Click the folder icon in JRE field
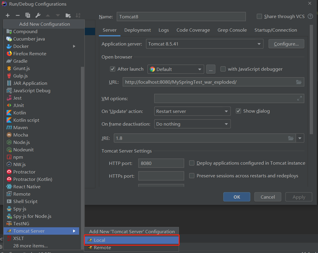 (291, 138)
